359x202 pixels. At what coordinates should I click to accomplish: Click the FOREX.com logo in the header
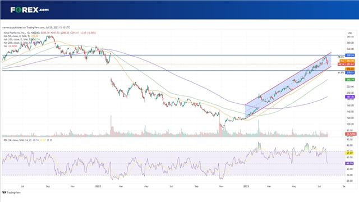click(30, 10)
